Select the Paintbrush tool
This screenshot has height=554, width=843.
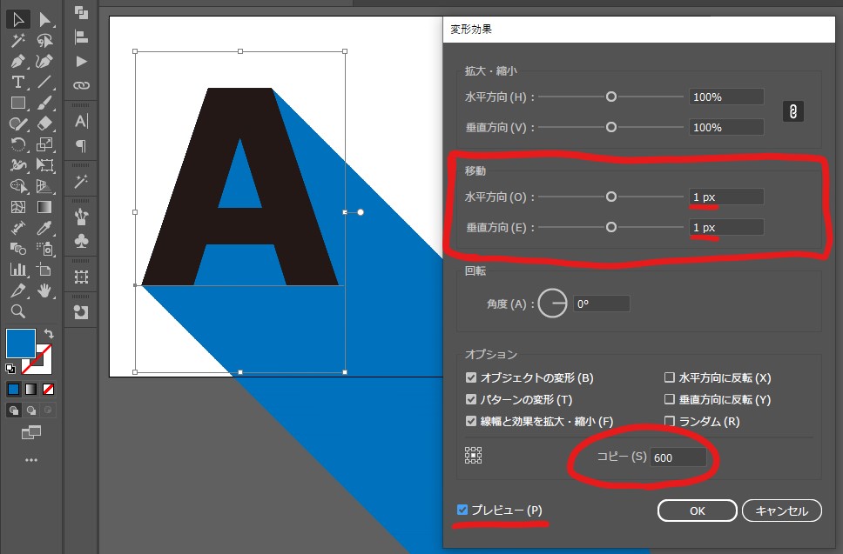[44, 103]
